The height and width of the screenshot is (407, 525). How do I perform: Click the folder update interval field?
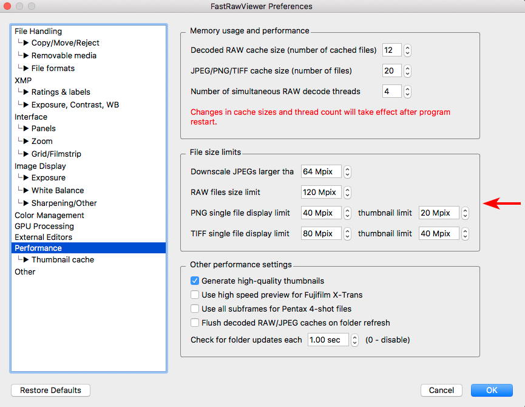[328, 340]
